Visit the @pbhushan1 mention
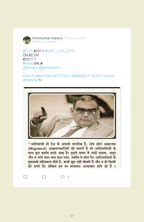Viewport: 144px width, 222px height. 49,68
